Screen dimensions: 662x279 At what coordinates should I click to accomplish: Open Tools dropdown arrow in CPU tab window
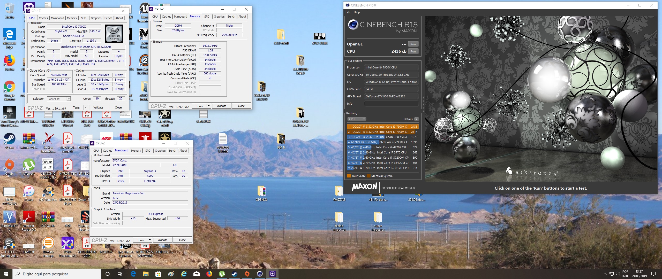pyautogui.click(x=86, y=107)
